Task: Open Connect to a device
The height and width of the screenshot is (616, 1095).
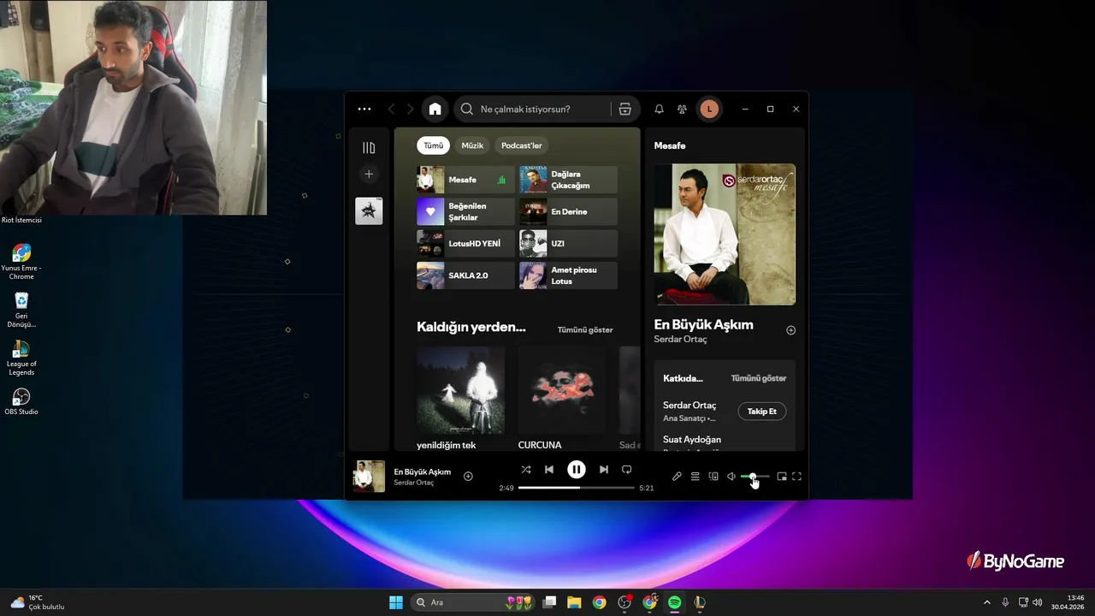Action: click(713, 477)
